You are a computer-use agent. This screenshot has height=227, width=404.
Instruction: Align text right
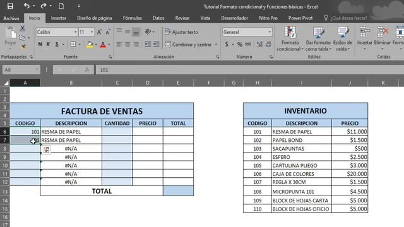136,44
